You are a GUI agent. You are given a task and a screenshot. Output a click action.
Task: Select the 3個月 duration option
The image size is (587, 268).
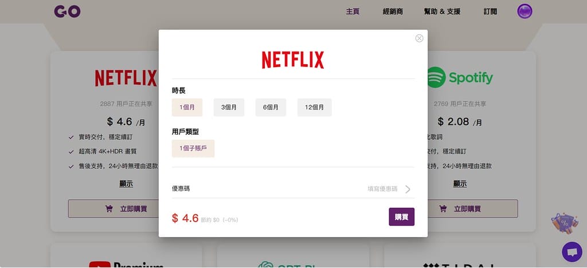[x=229, y=107]
